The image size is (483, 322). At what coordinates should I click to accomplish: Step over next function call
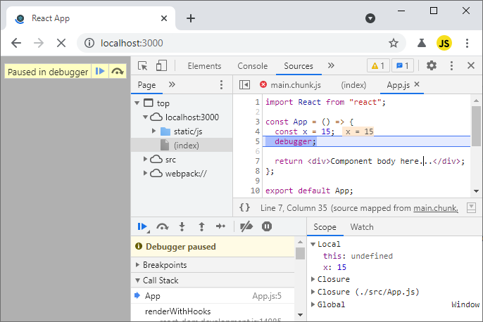(163, 227)
